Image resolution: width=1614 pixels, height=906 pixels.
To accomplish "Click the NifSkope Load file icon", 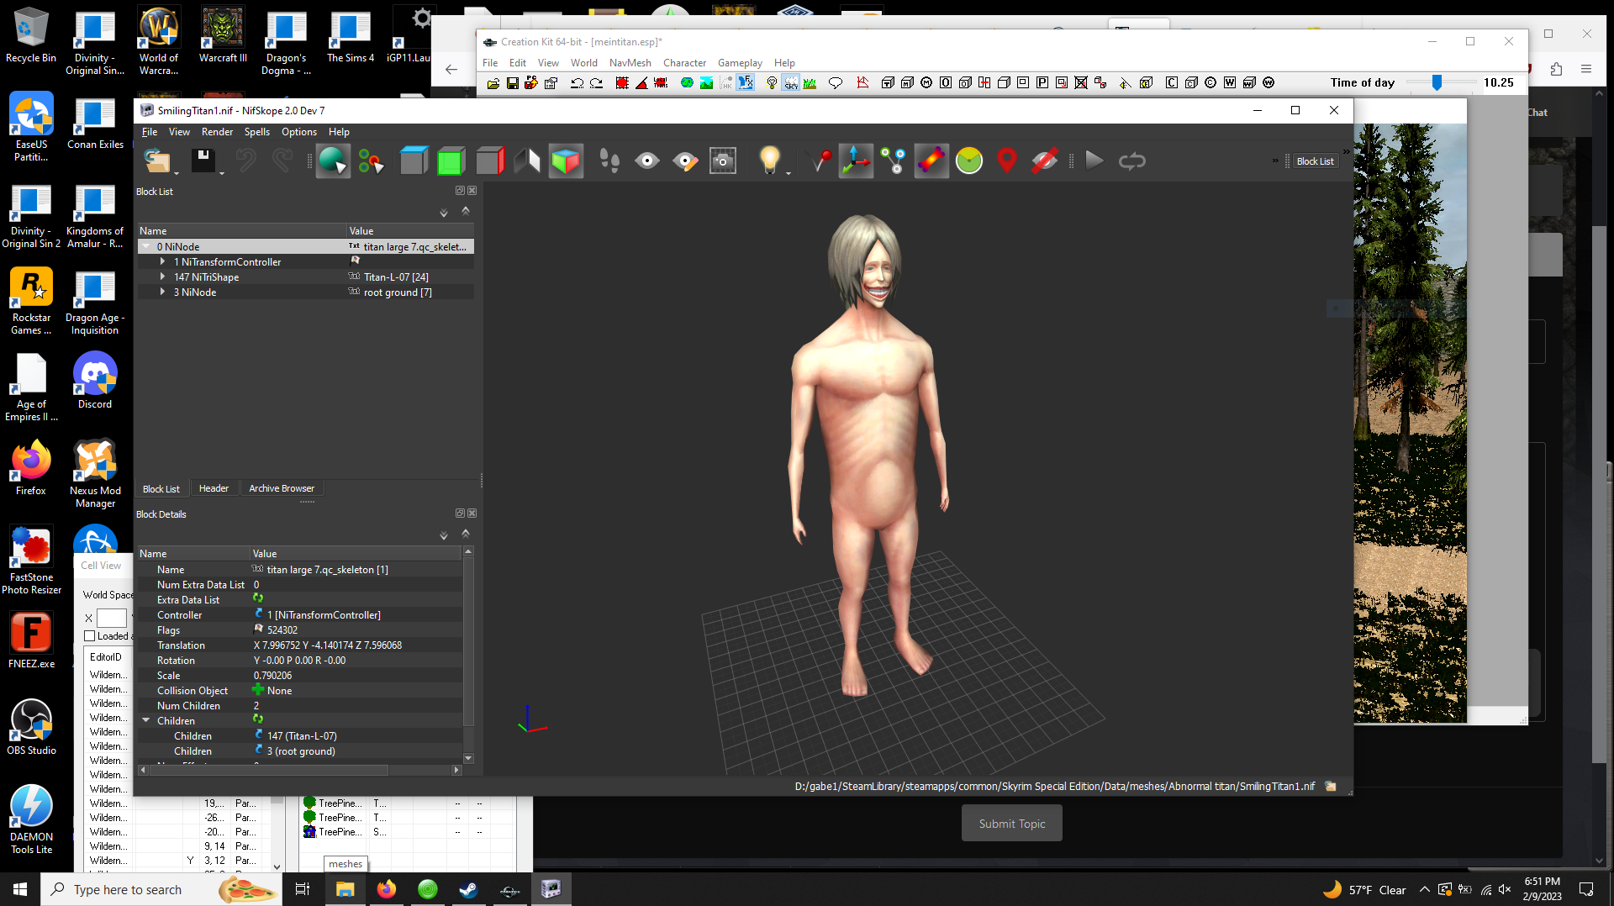I will point(157,161).
